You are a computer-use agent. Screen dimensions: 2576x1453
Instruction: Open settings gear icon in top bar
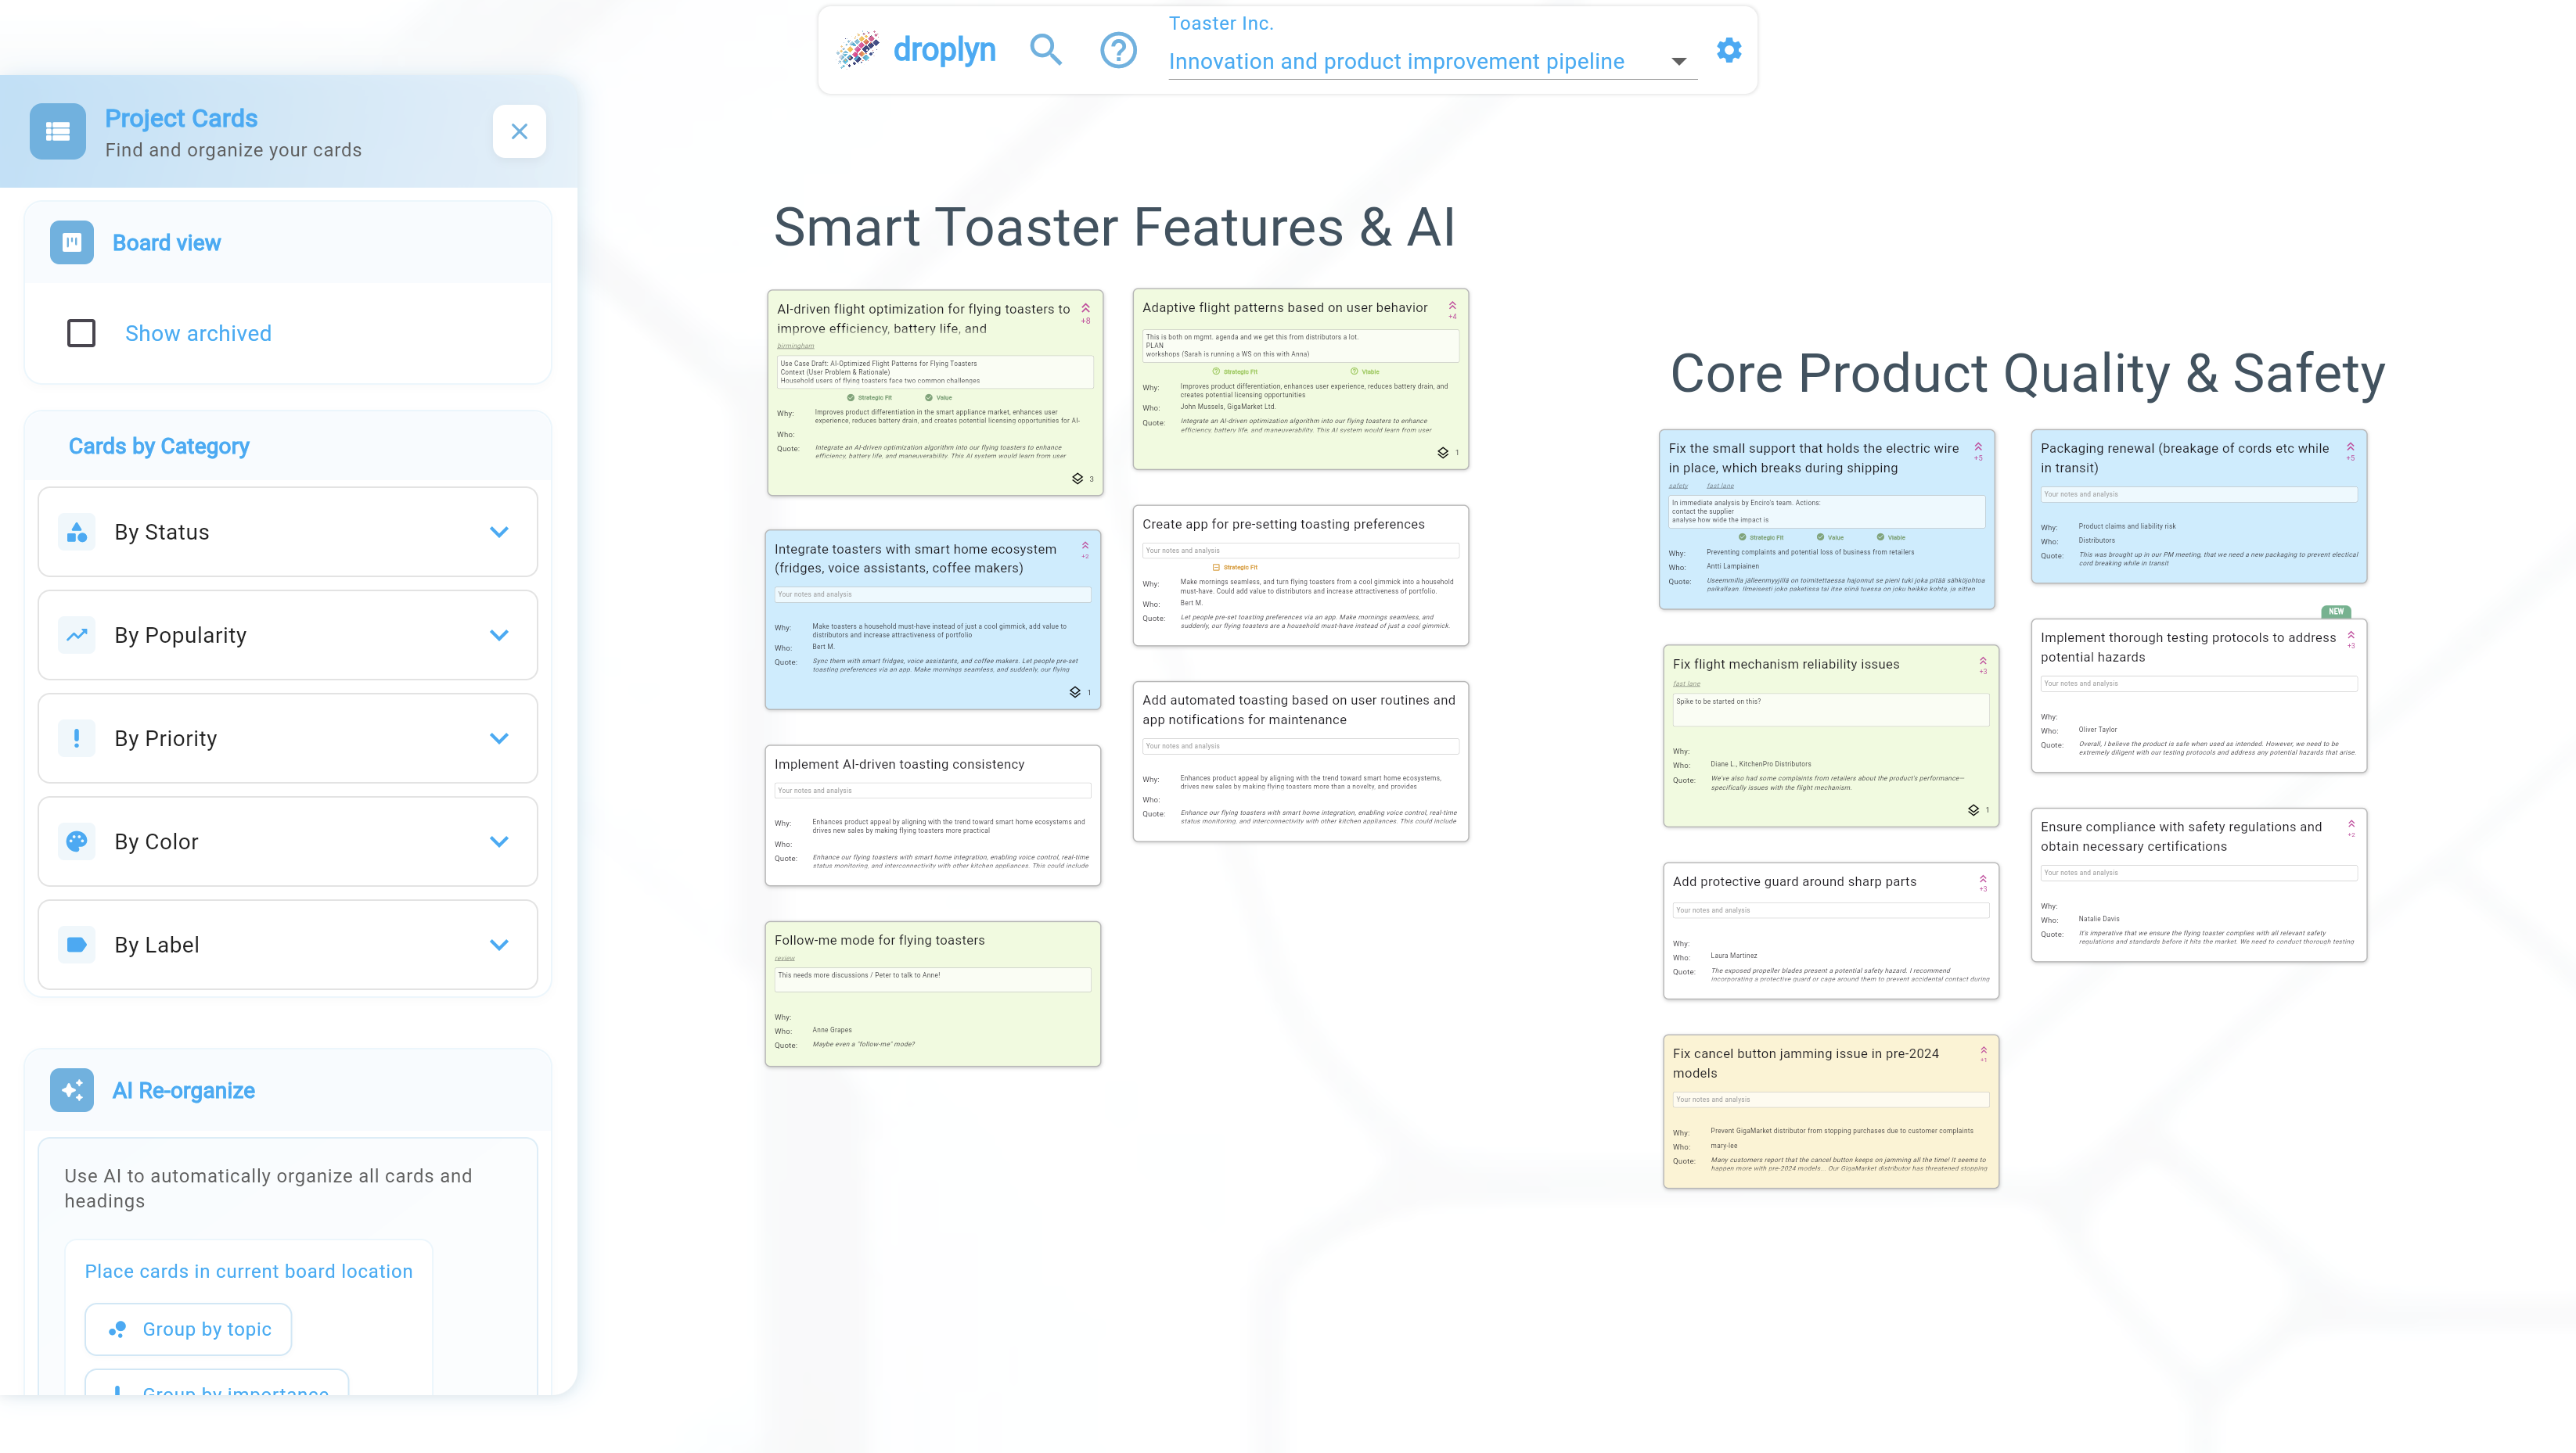click(1729, 50)
